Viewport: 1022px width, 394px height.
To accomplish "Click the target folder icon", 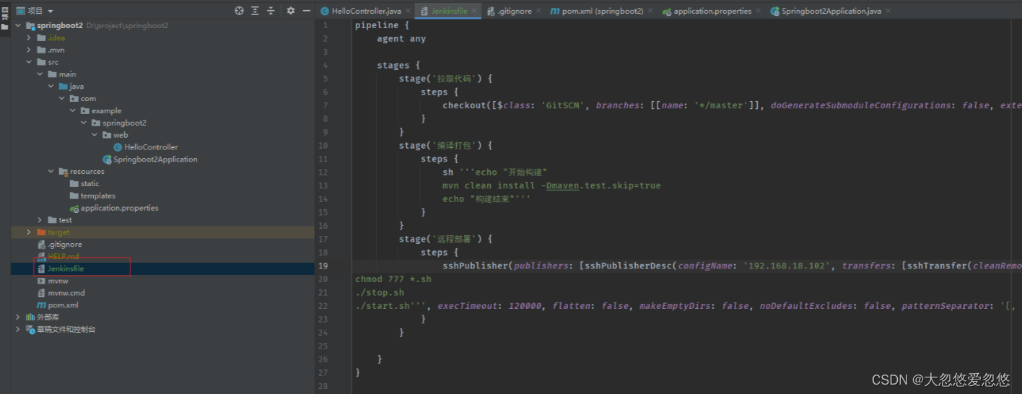I will click(x=41, y=232).
